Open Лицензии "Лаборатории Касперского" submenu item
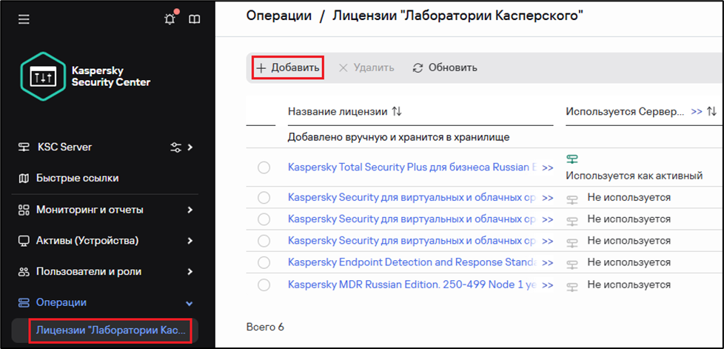Image resolution: width=724 pixels, height=349 pixels. click(x=110, y=330)
